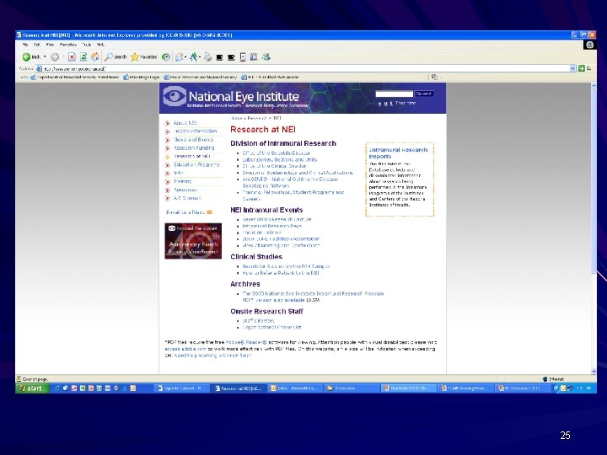Open Education Programs sidebar link
Image resolution: width=607 pixels, height=455 pixels.
(x=196, y=164)
